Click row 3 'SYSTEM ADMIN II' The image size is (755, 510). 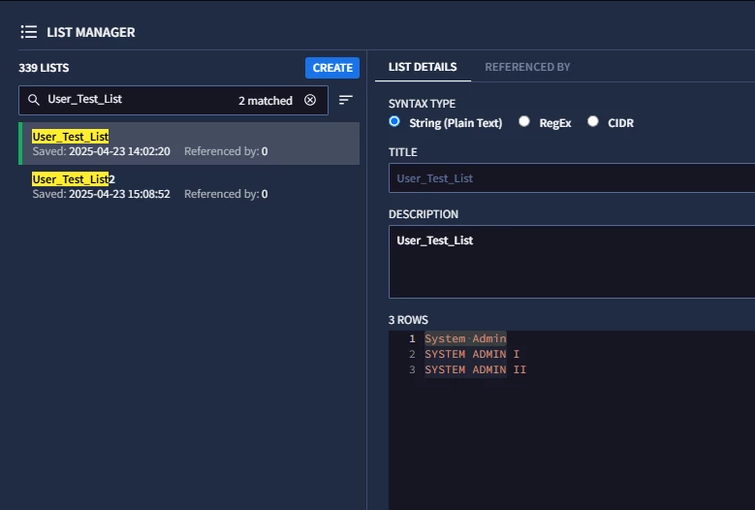tap(475, 369)
